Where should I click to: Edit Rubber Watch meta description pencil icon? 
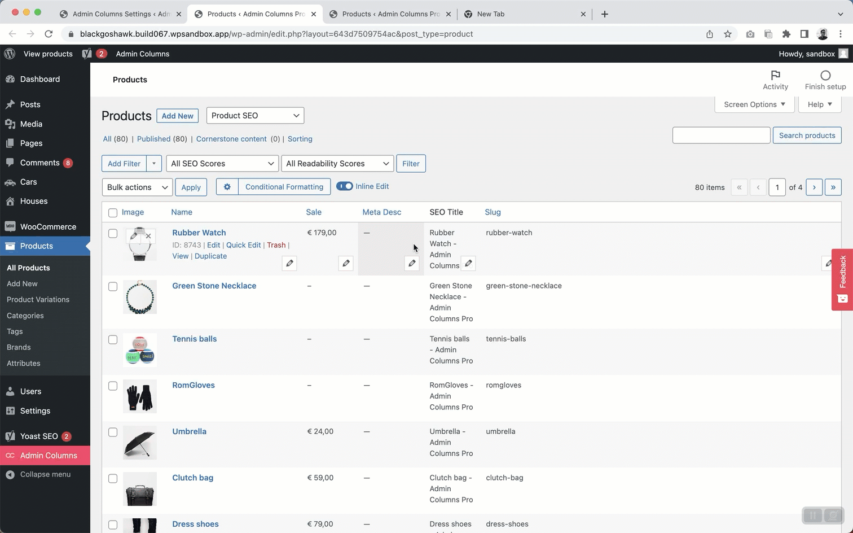pos(412,263)
